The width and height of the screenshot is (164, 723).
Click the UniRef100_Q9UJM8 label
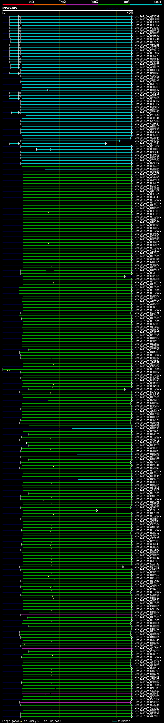tap(147, 279)
